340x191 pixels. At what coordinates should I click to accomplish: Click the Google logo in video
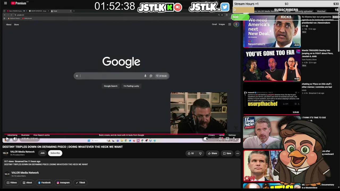121,62
